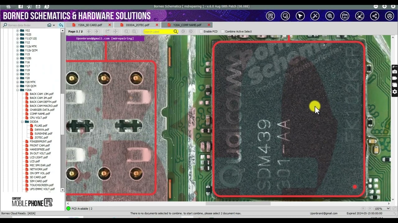This screenshot has height=223, width=398.
Task: Go to next page arrow in viewer toolbar
Action: (96, 32)
